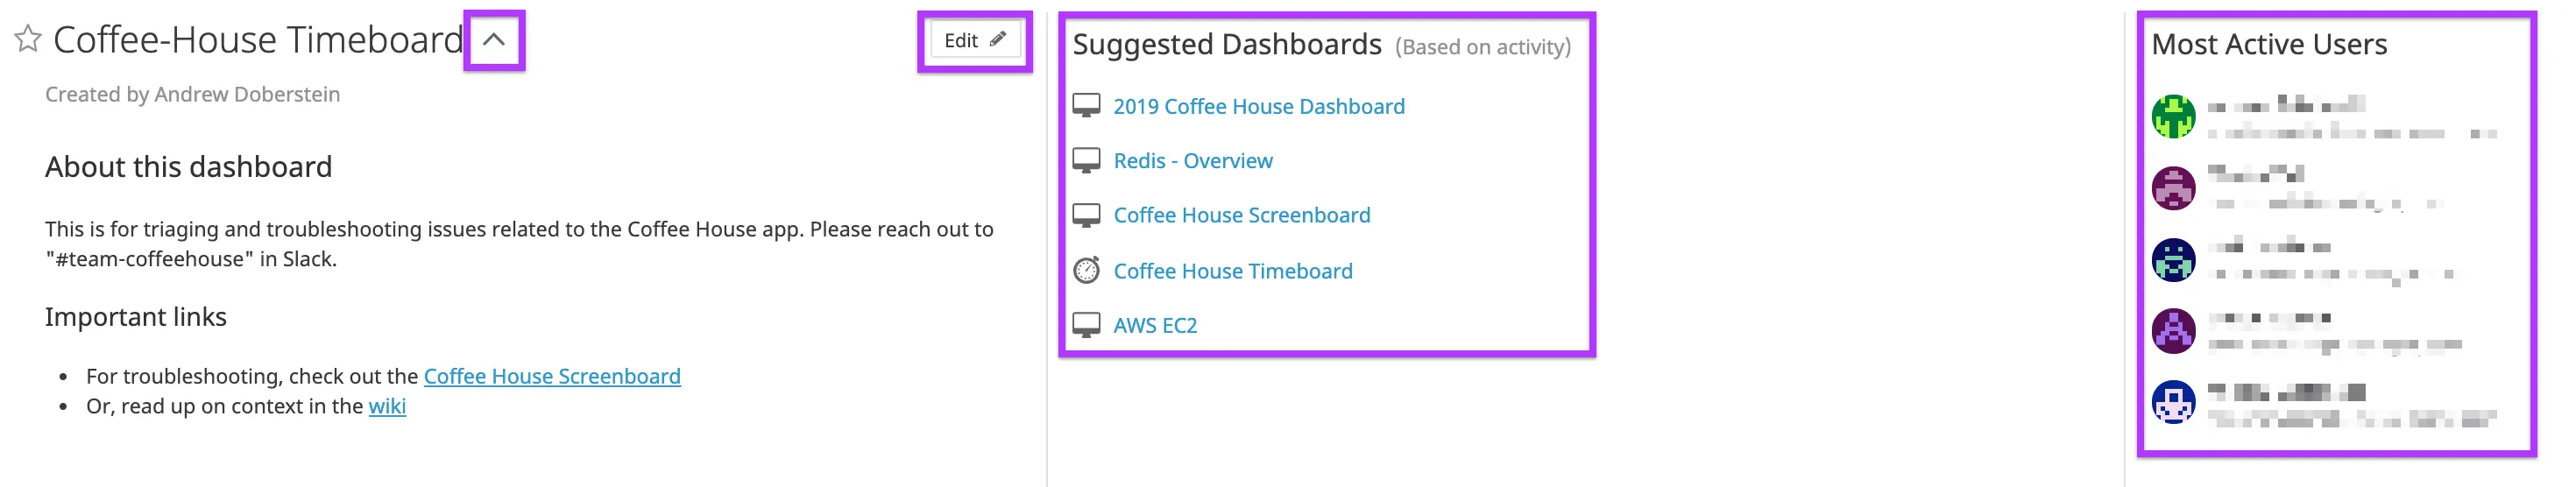Follow the Coffee House Screenboard link in Important links
This screenshot has width=2576, height=487.
click(552, 376)
